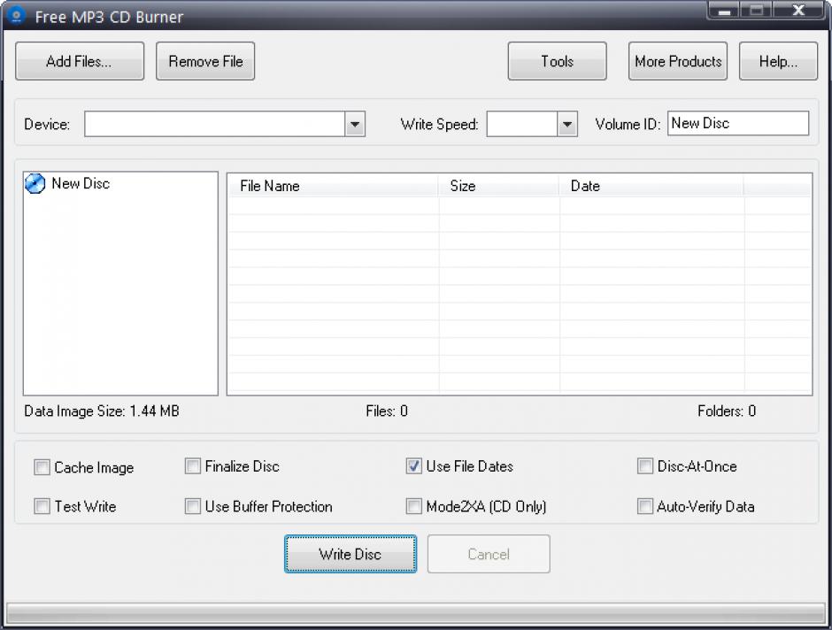Sort by File Name column header
Screen dimensions: 832x630
click(x=333, y=186)
